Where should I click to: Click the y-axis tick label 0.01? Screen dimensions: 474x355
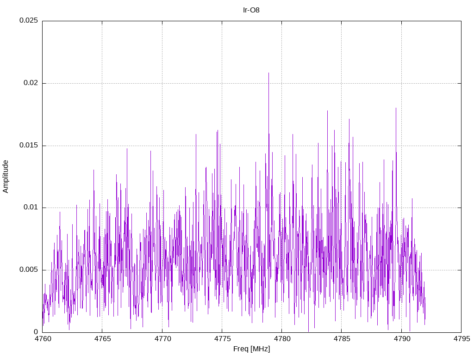(x=31, y=208)
